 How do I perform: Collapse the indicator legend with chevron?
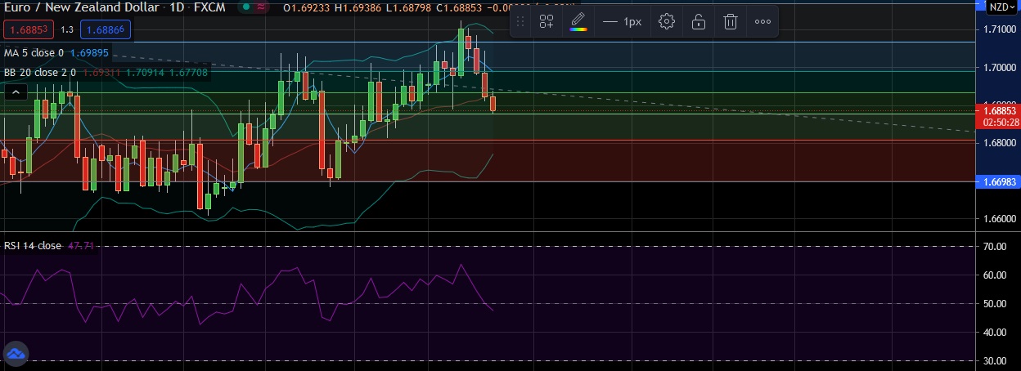(15, 93)
